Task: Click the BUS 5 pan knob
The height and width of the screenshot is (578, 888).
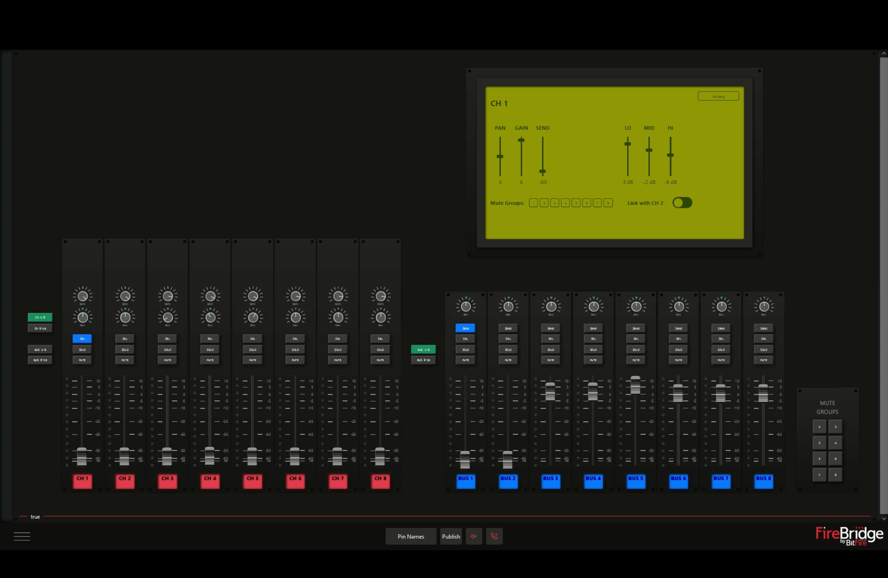Action: coord(636,307)
